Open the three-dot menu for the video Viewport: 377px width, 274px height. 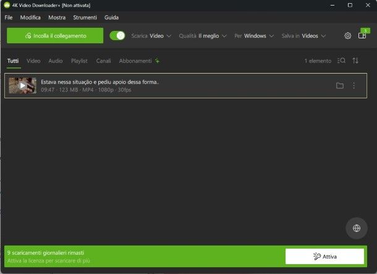tap(354, 85)
